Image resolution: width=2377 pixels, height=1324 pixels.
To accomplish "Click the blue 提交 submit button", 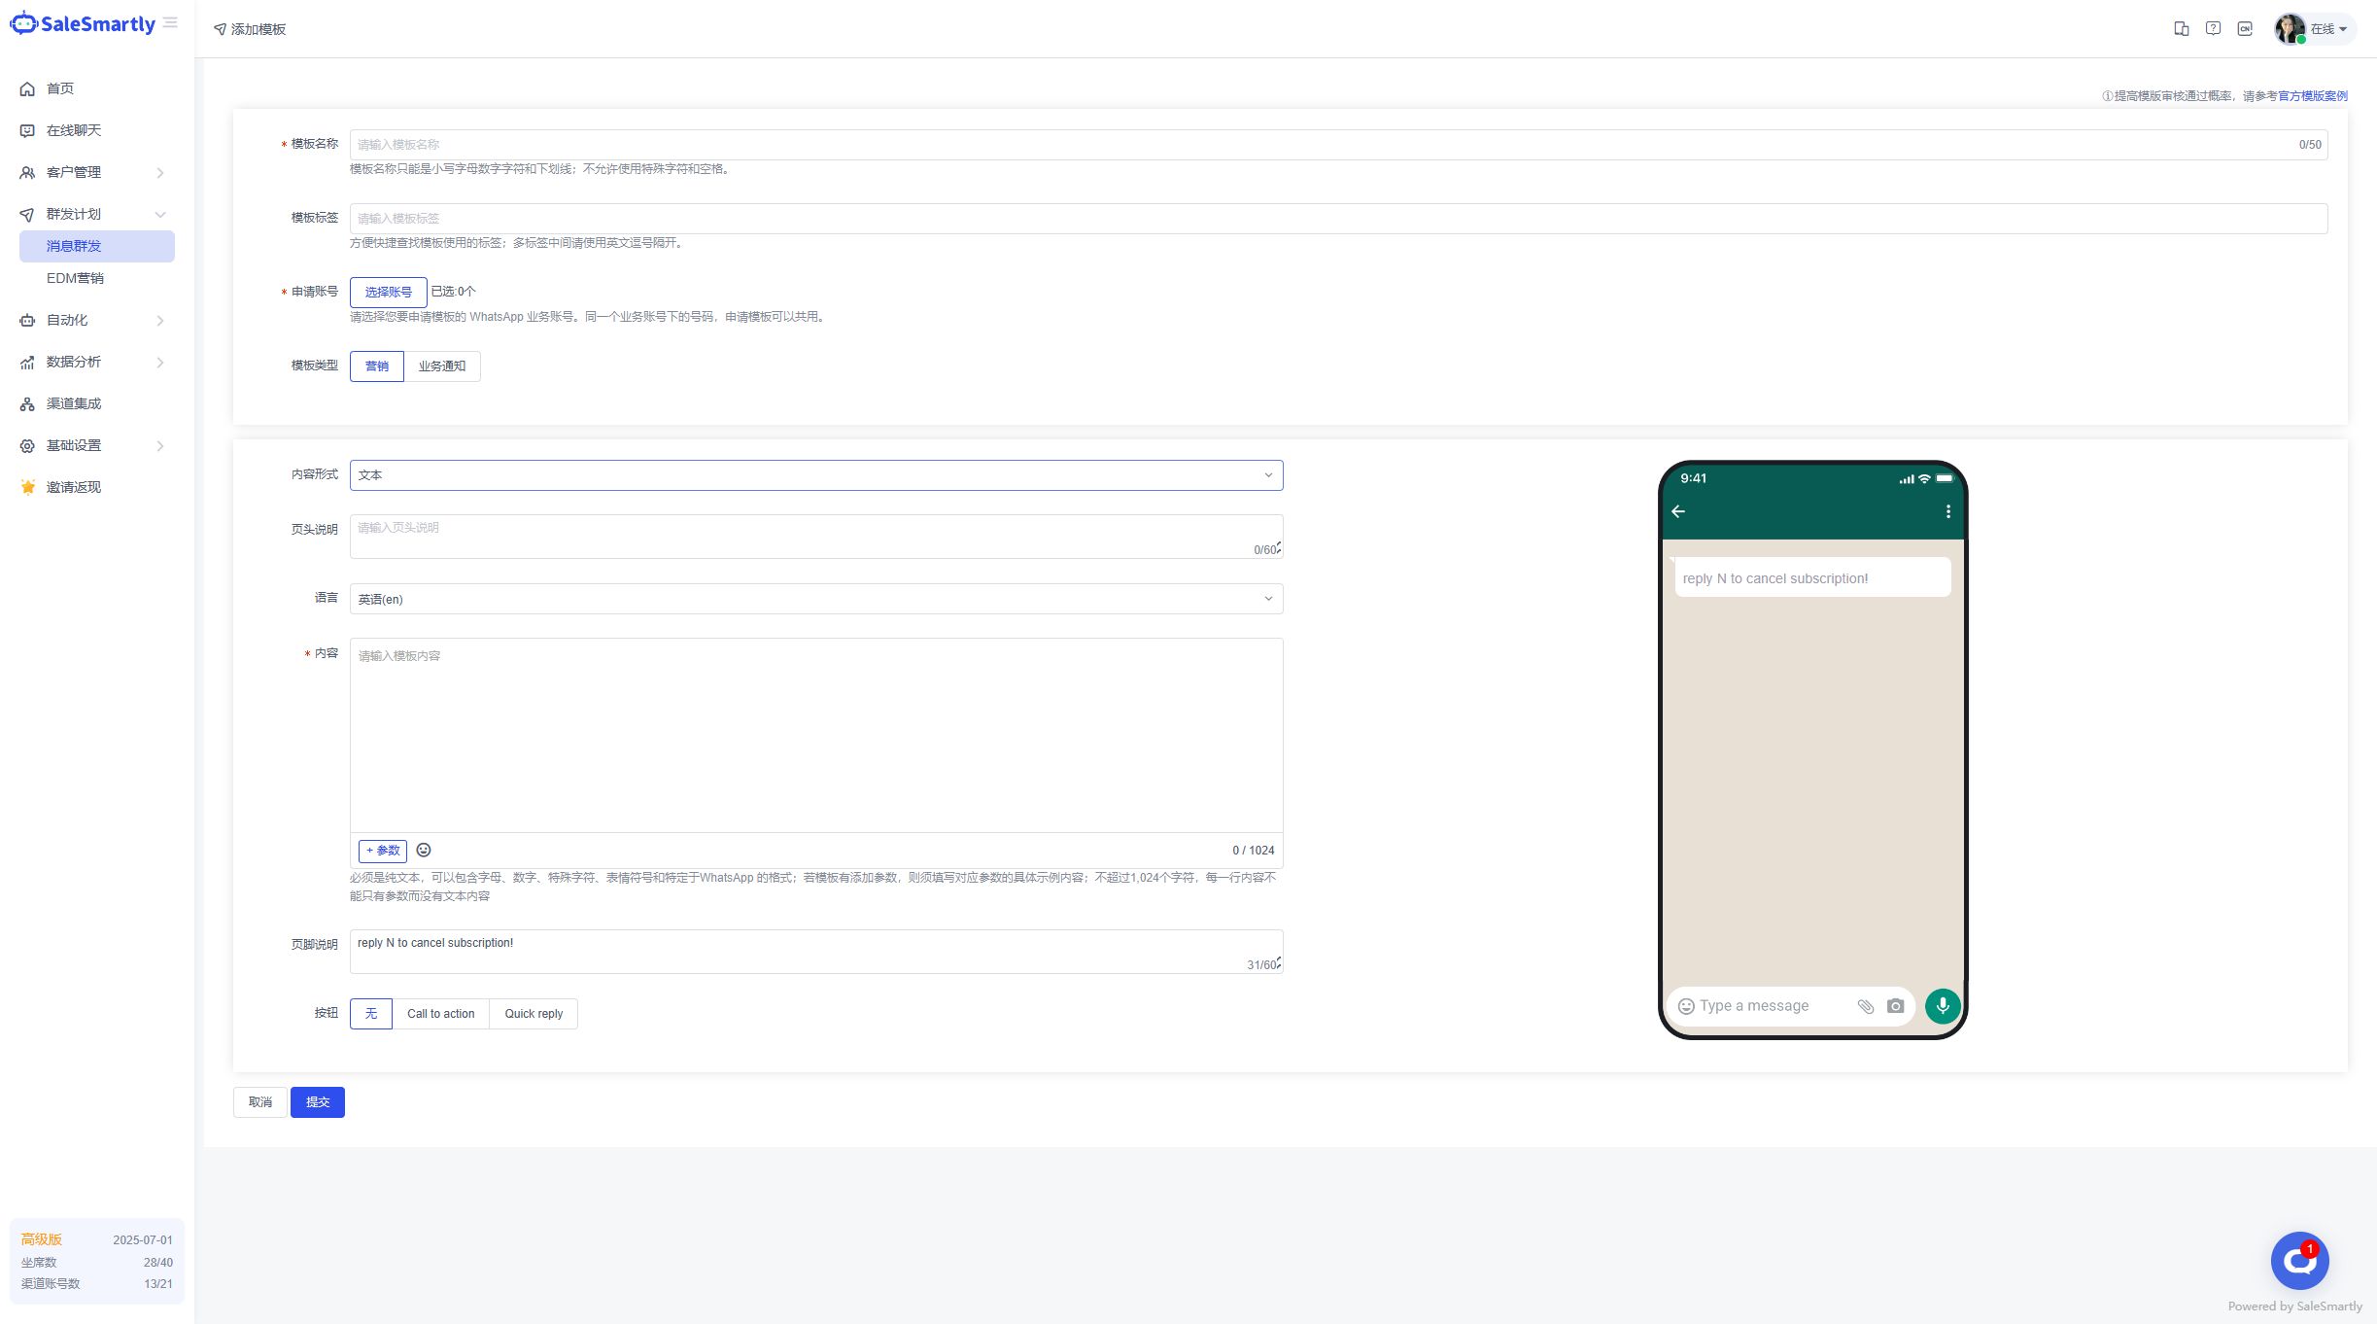I will (317, 1102).
